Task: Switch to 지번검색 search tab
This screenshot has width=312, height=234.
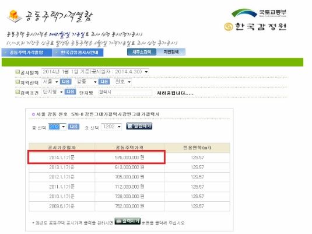Action: coord(171,52)
